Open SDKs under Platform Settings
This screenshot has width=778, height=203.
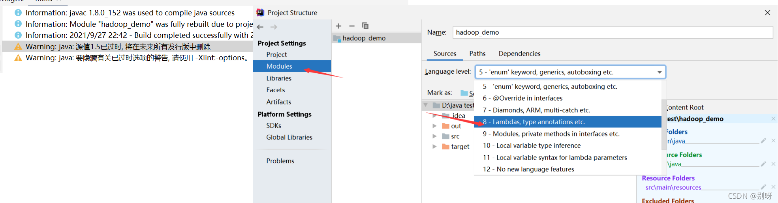(274, 125)
